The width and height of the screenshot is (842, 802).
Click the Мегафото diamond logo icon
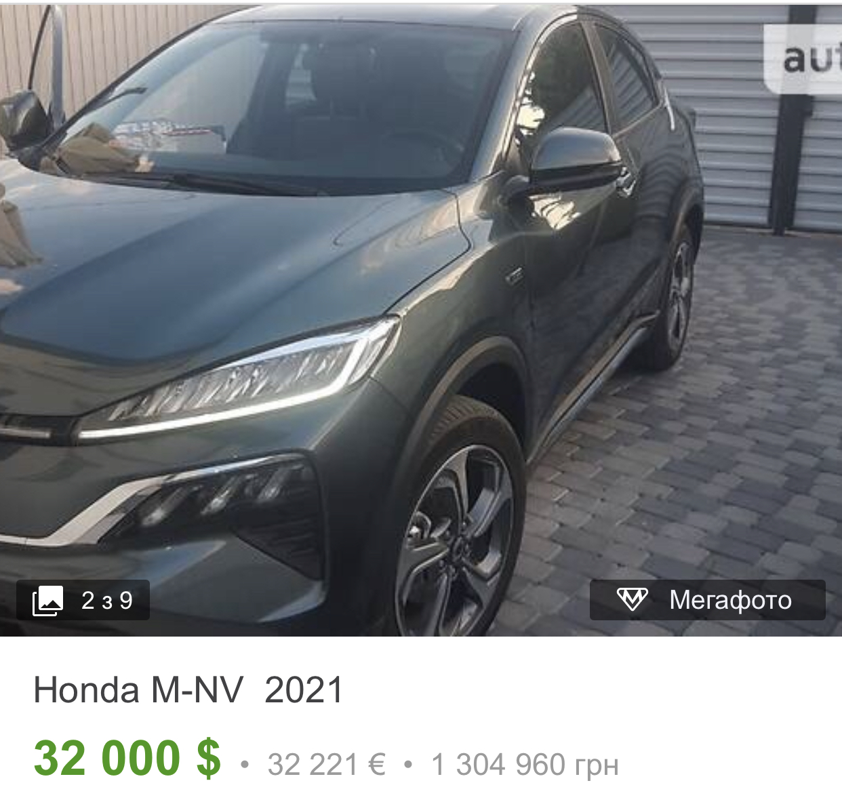point(632,600)
